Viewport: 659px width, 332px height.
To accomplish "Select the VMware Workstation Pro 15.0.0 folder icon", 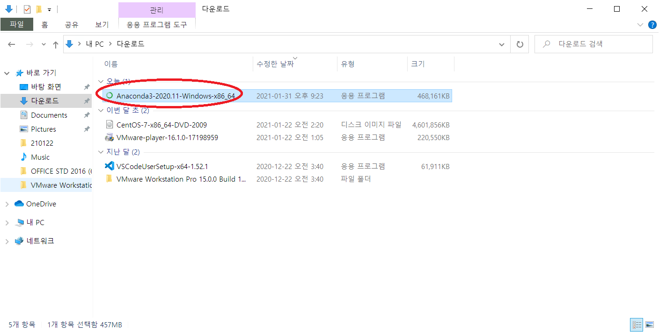I will [x=110, y=179].
